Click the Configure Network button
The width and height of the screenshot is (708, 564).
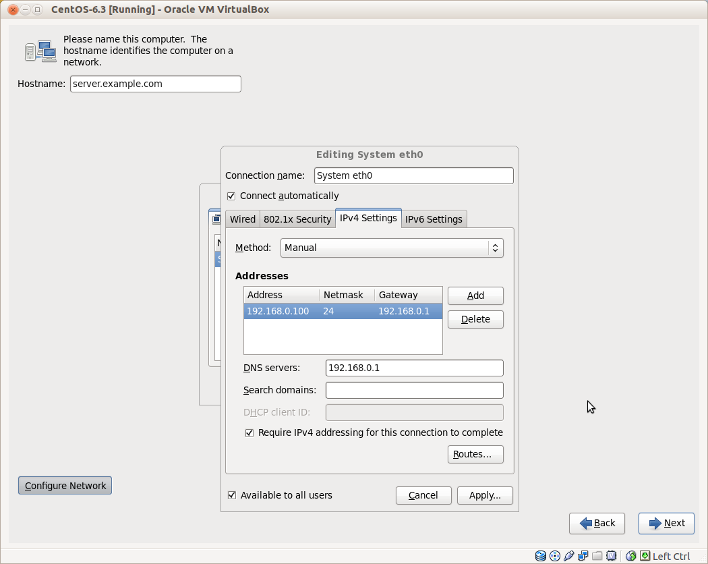point(65,485)
